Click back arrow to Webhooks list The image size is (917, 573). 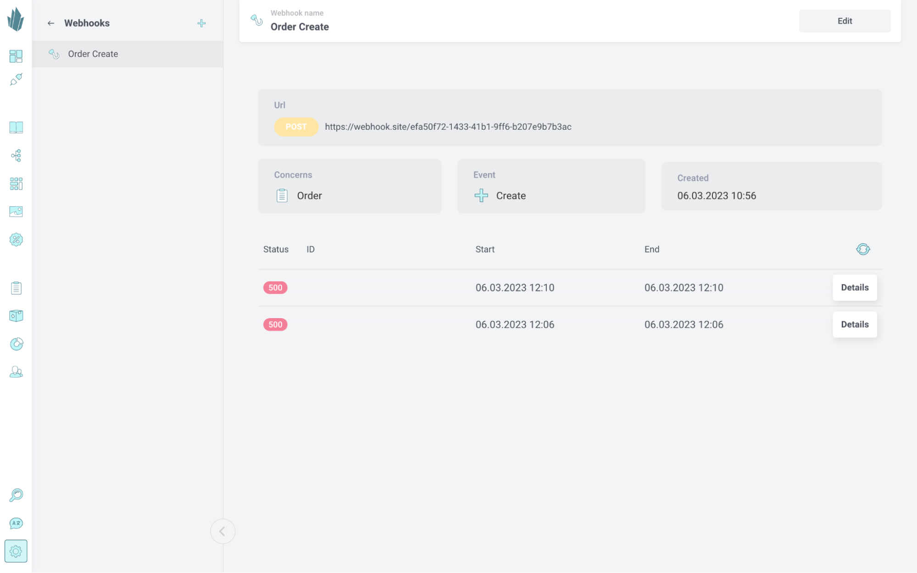pos(51,23)
